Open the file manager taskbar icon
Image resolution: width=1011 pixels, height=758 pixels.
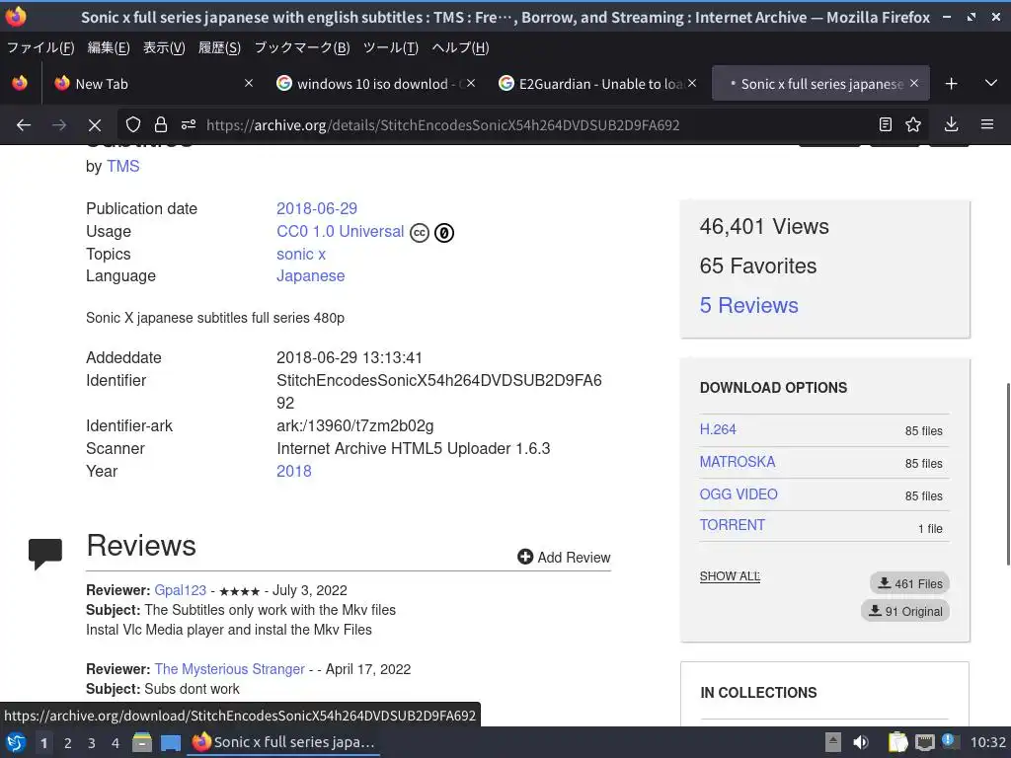pos(142,743)
